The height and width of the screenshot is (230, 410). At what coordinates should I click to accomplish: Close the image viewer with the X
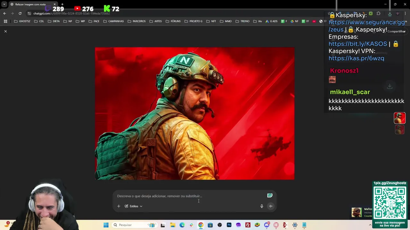click(5, 31)
